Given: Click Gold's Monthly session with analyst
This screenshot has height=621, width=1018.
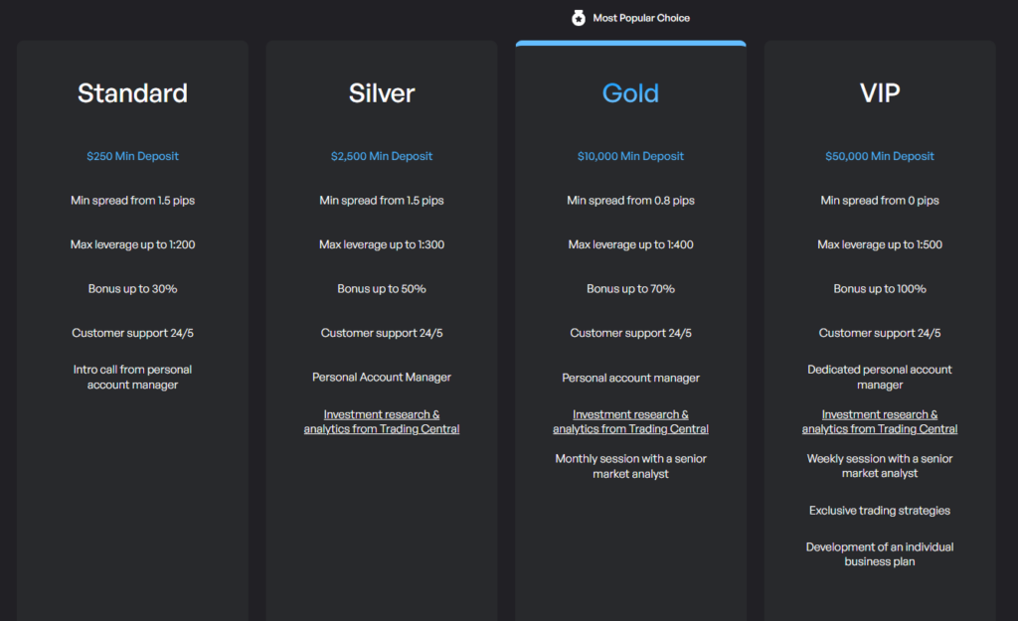Looking at the screenshot, I should 630,466.
